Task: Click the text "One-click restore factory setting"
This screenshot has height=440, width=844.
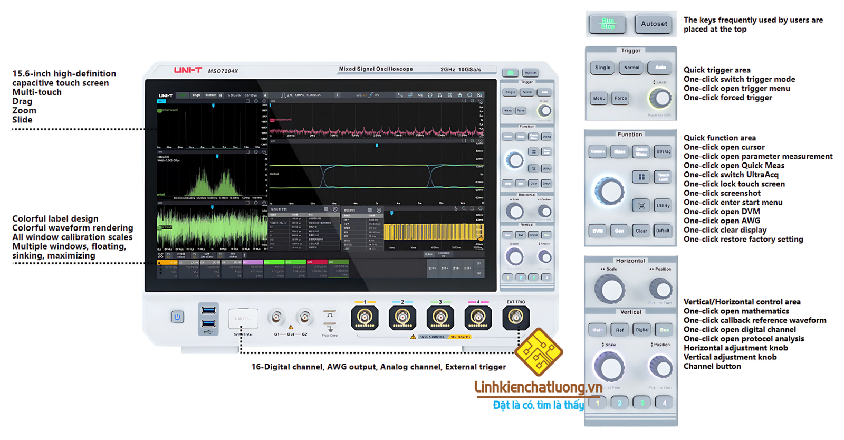Action: [743, 240]
